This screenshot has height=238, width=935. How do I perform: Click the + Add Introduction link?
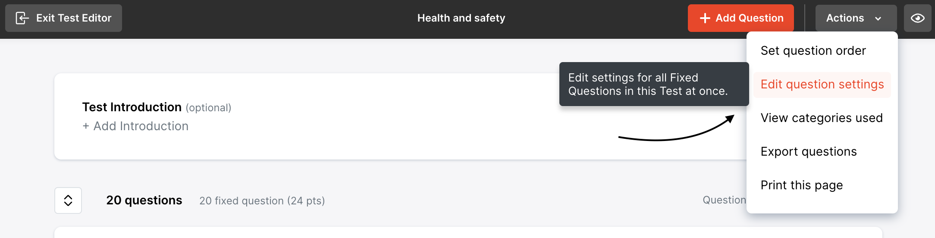(x=135, y=126)
